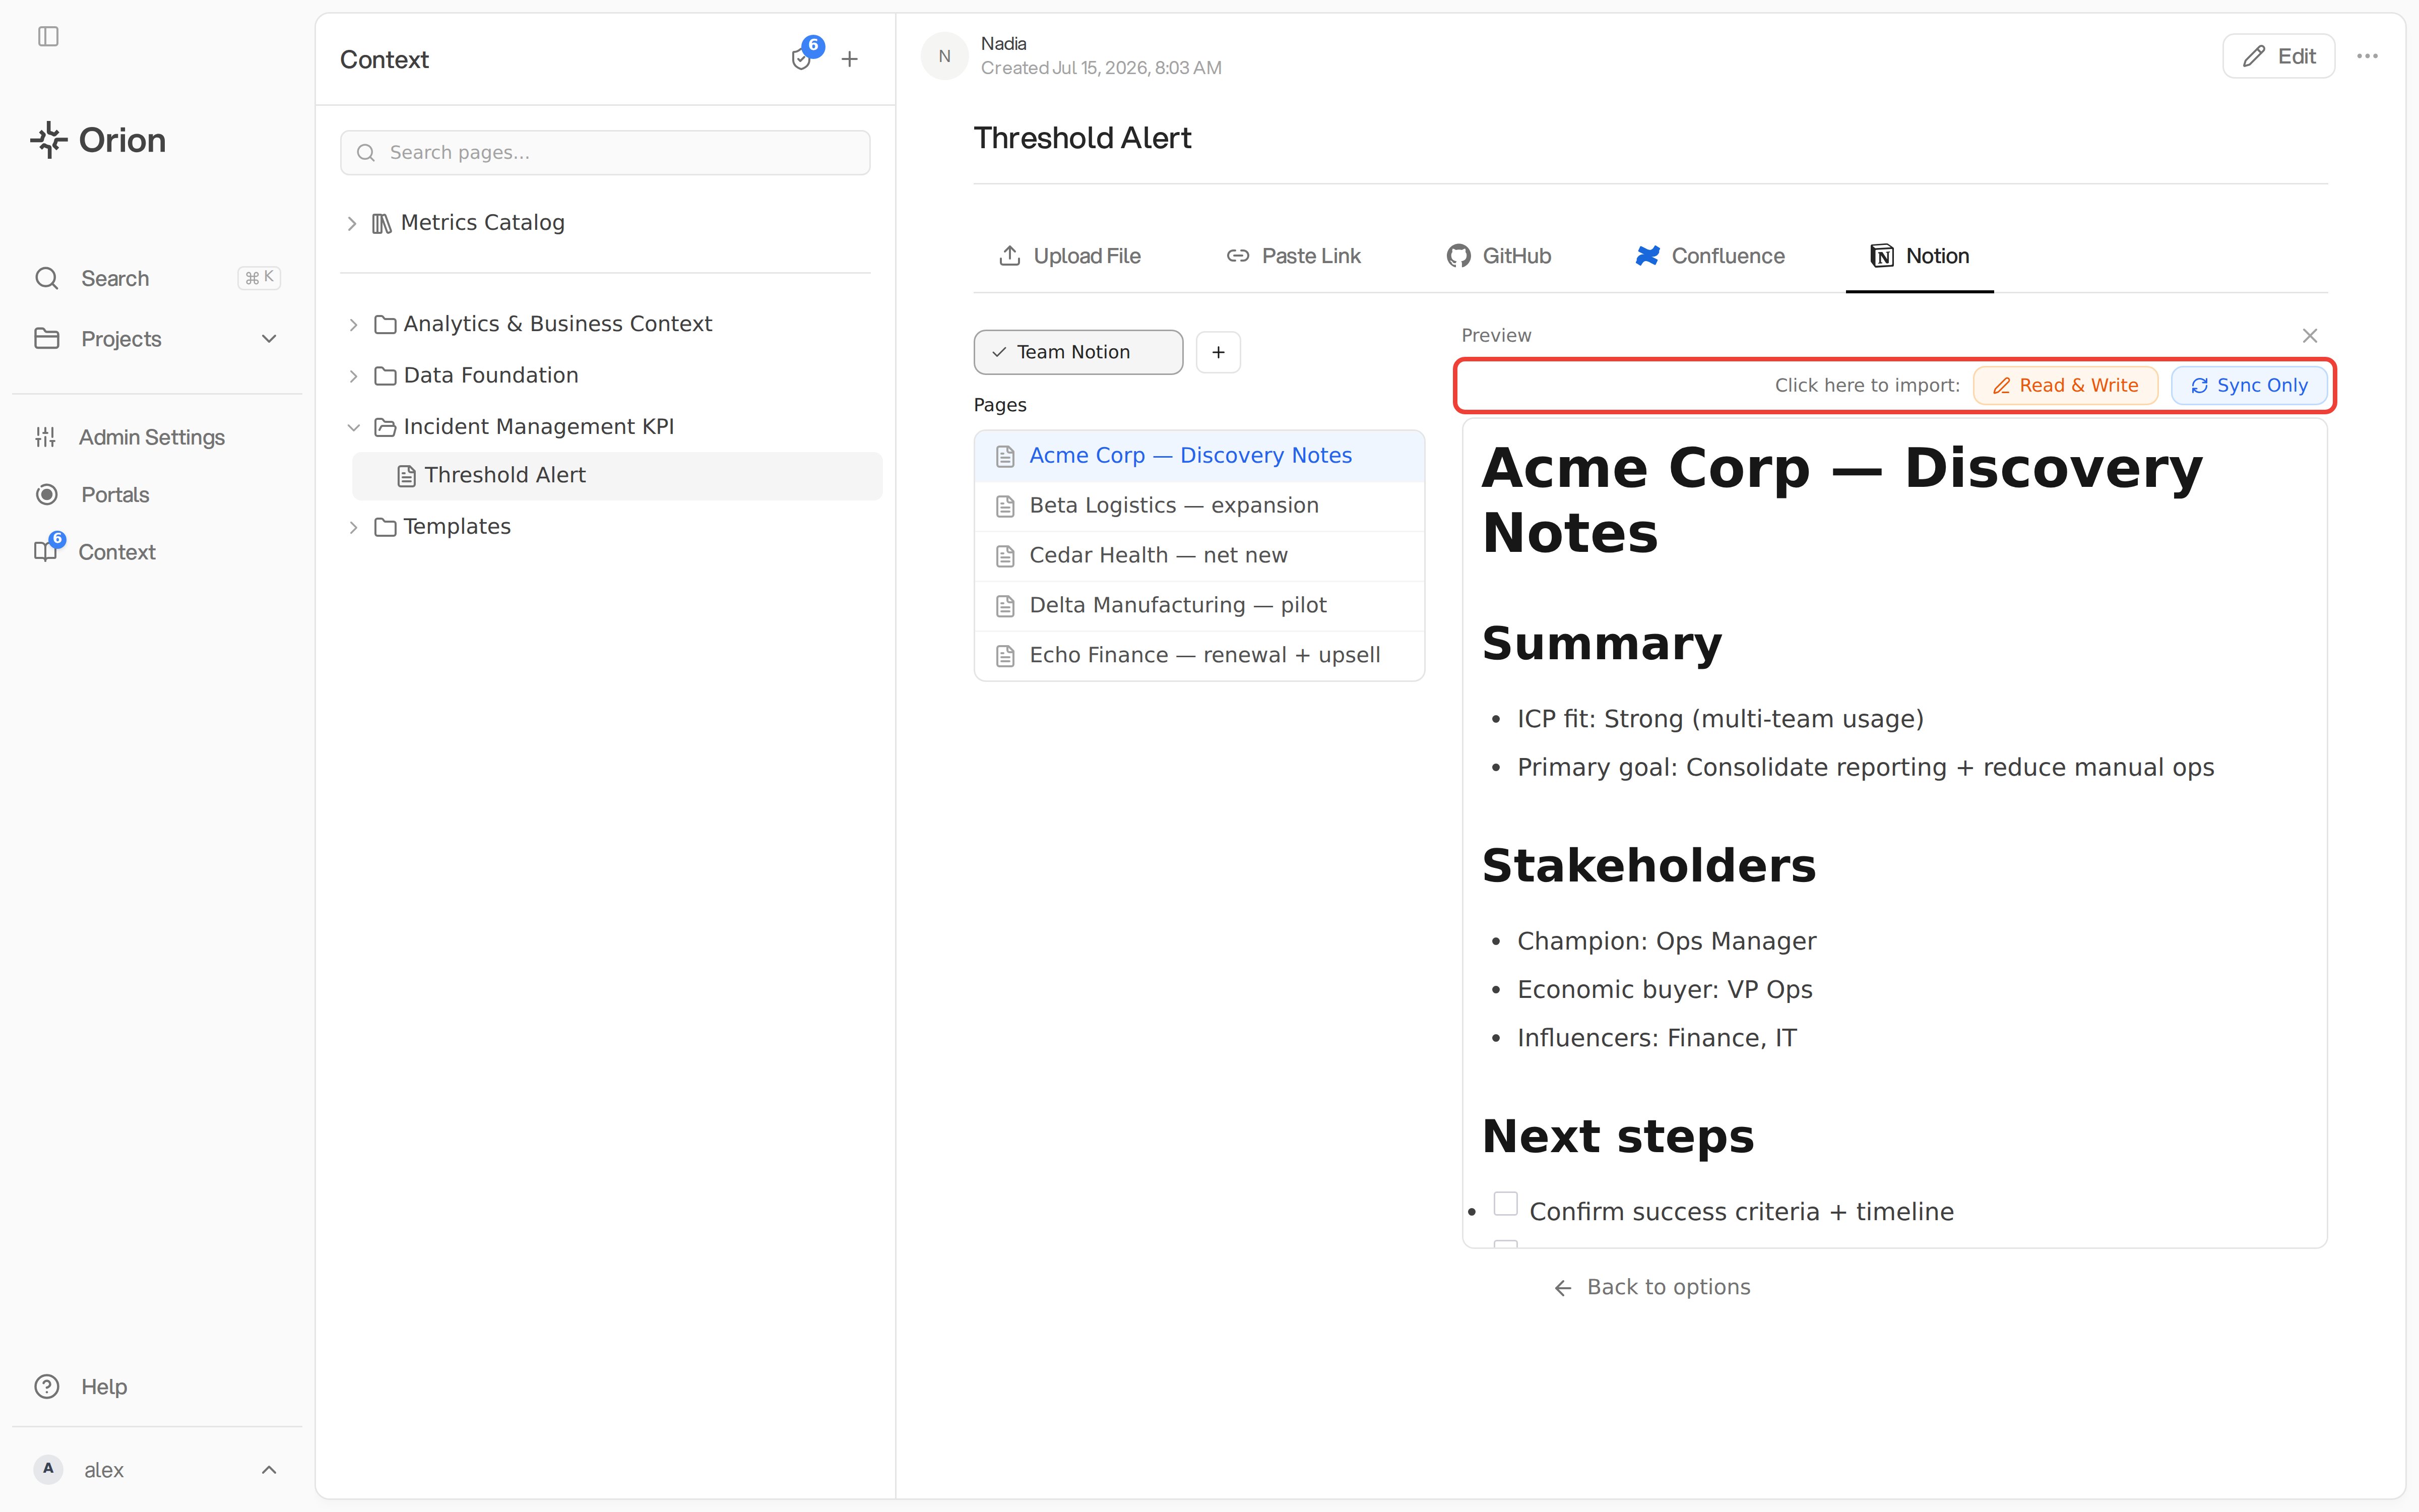
Task: Select Delta Manufacturing — pilot page
Action: tap(1199, 606)
